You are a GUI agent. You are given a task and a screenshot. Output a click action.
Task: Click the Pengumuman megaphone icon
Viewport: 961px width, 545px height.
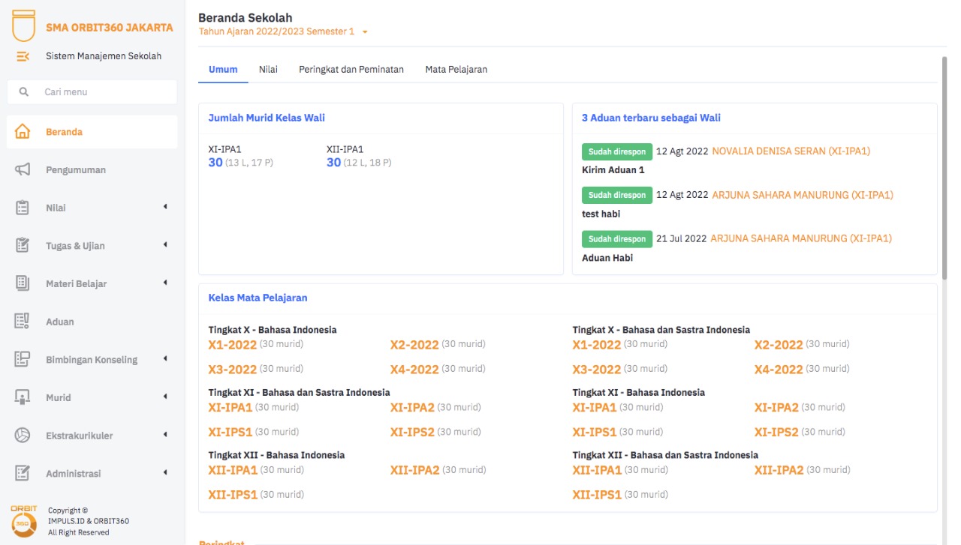(x=23, y=170)
